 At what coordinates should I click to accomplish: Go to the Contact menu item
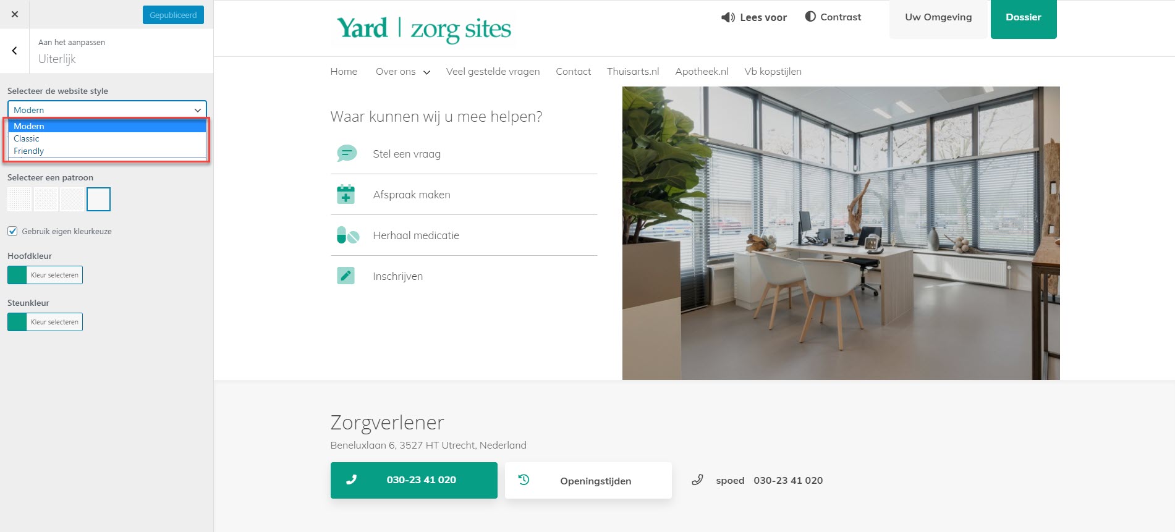tap(573, 71)
